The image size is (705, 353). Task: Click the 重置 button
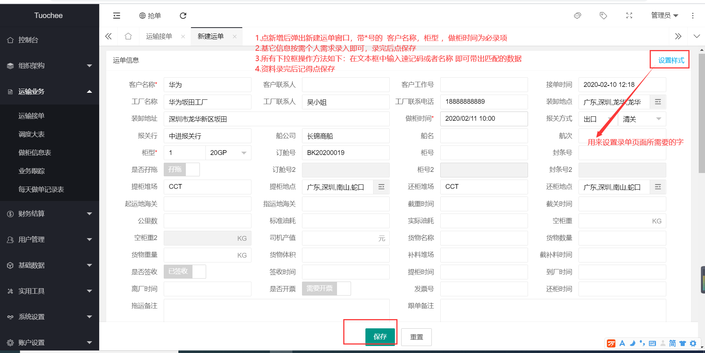tap(417, 337)
